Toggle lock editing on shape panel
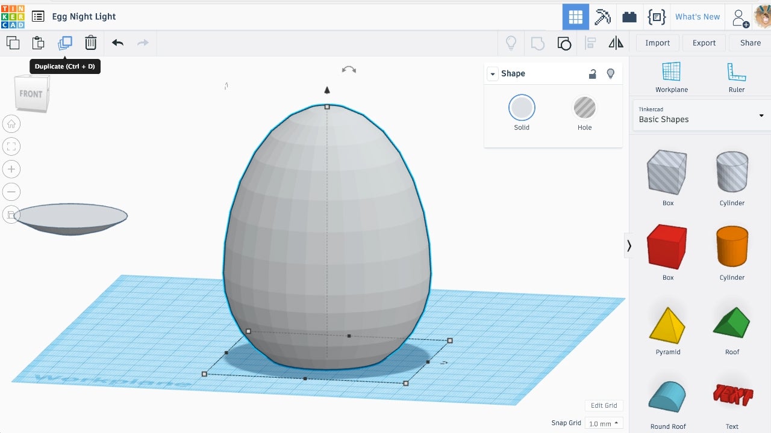 593,73
